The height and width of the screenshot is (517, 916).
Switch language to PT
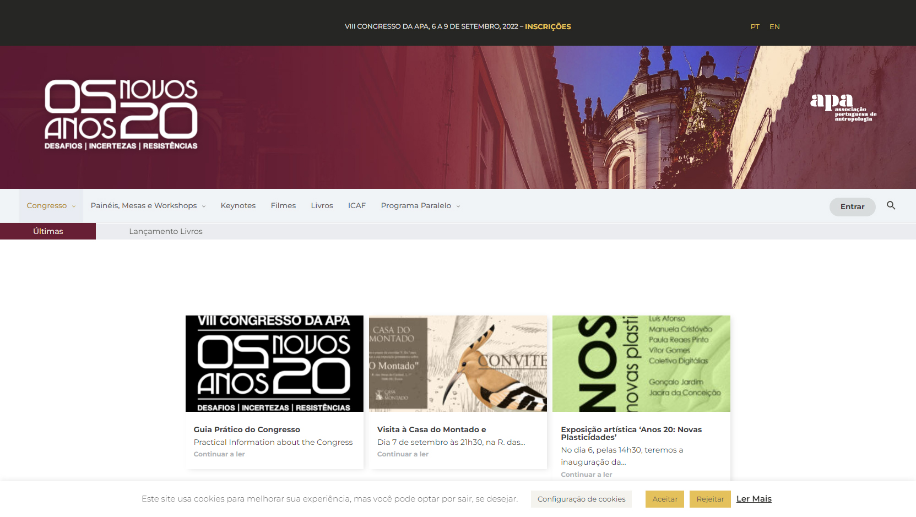pos(755,26)
